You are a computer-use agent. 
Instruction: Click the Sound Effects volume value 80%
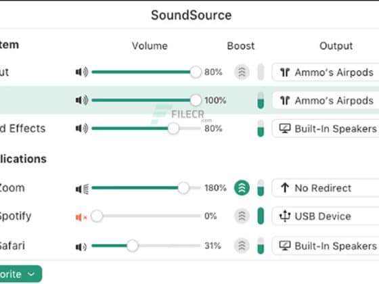[213, 128]
